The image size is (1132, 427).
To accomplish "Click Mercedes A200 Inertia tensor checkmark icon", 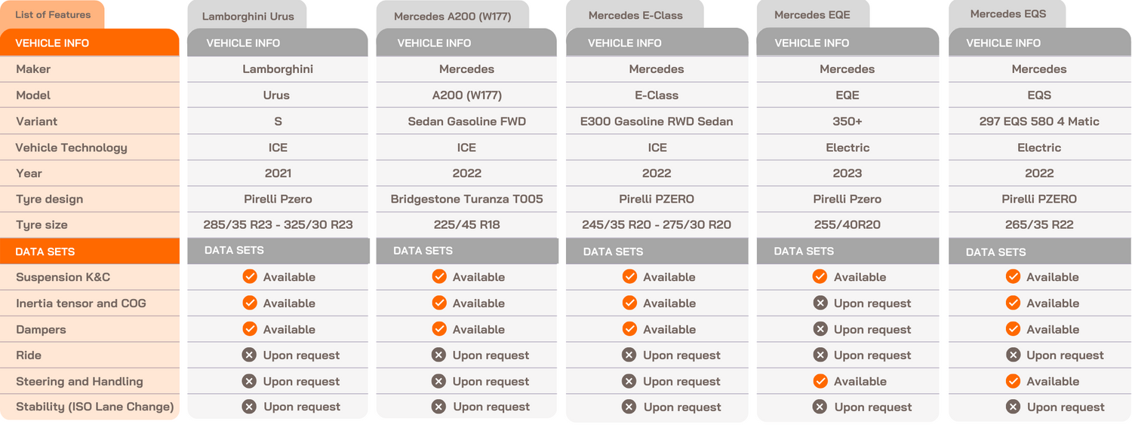I will pos(438,303).
